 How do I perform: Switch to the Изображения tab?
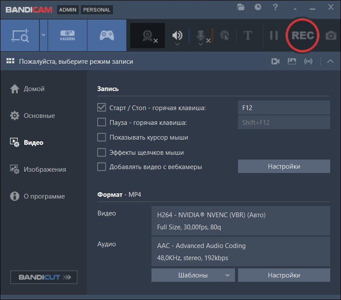tap(45, 170)
